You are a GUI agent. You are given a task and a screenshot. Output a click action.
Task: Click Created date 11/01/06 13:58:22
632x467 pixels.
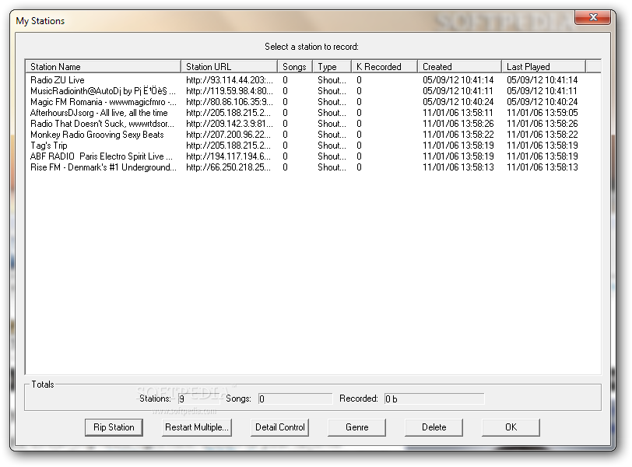(x=458, y=135)
